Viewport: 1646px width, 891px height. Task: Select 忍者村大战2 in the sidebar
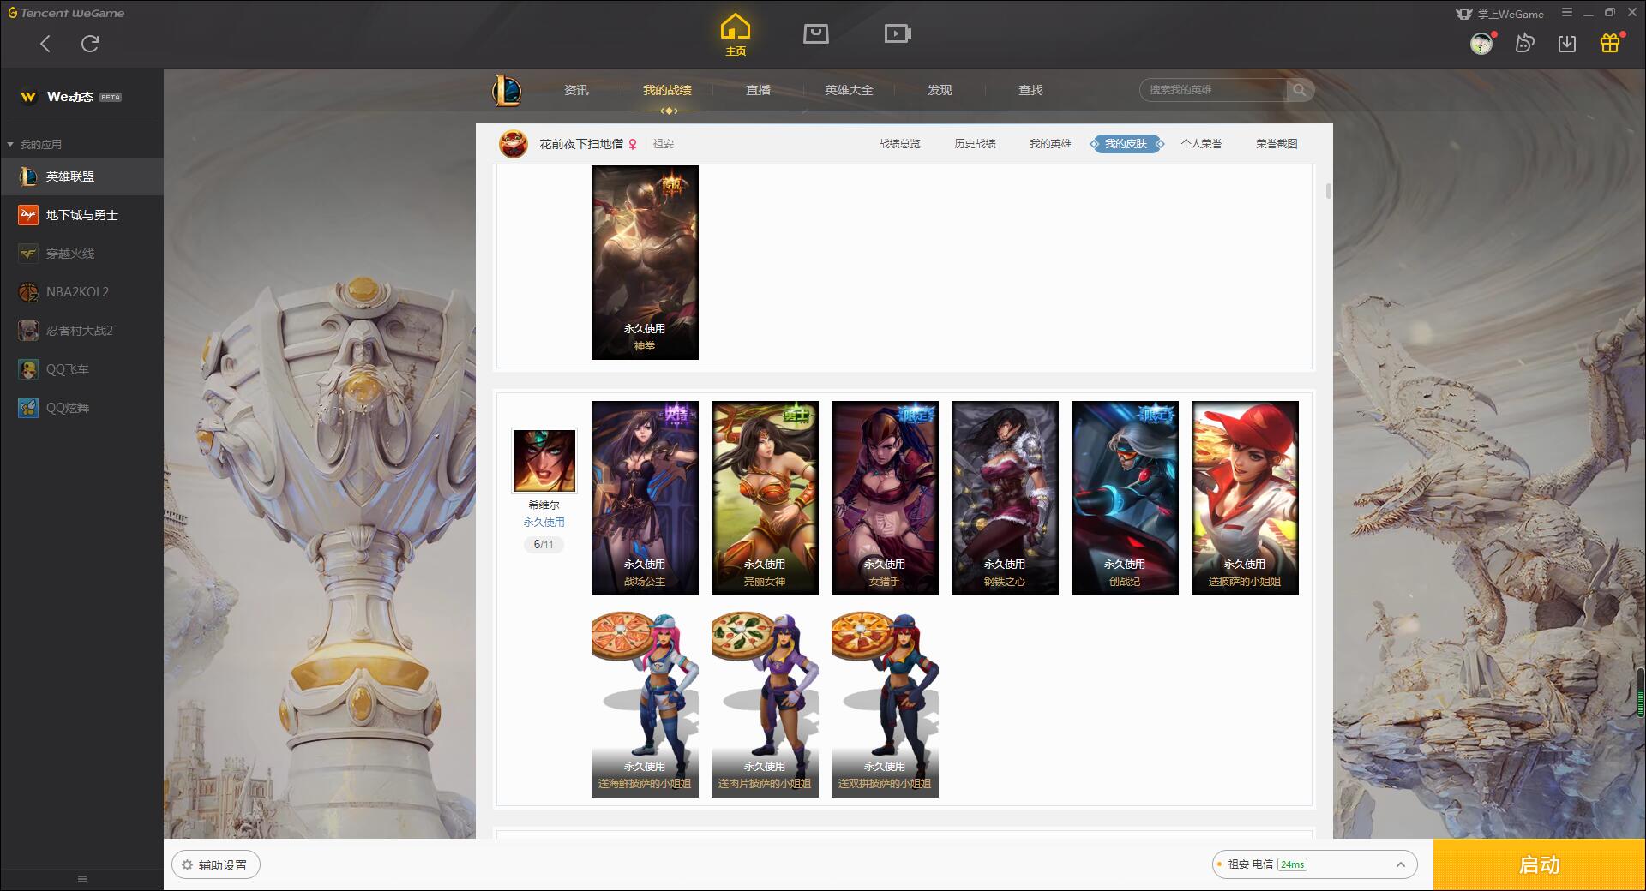point(81,331)
